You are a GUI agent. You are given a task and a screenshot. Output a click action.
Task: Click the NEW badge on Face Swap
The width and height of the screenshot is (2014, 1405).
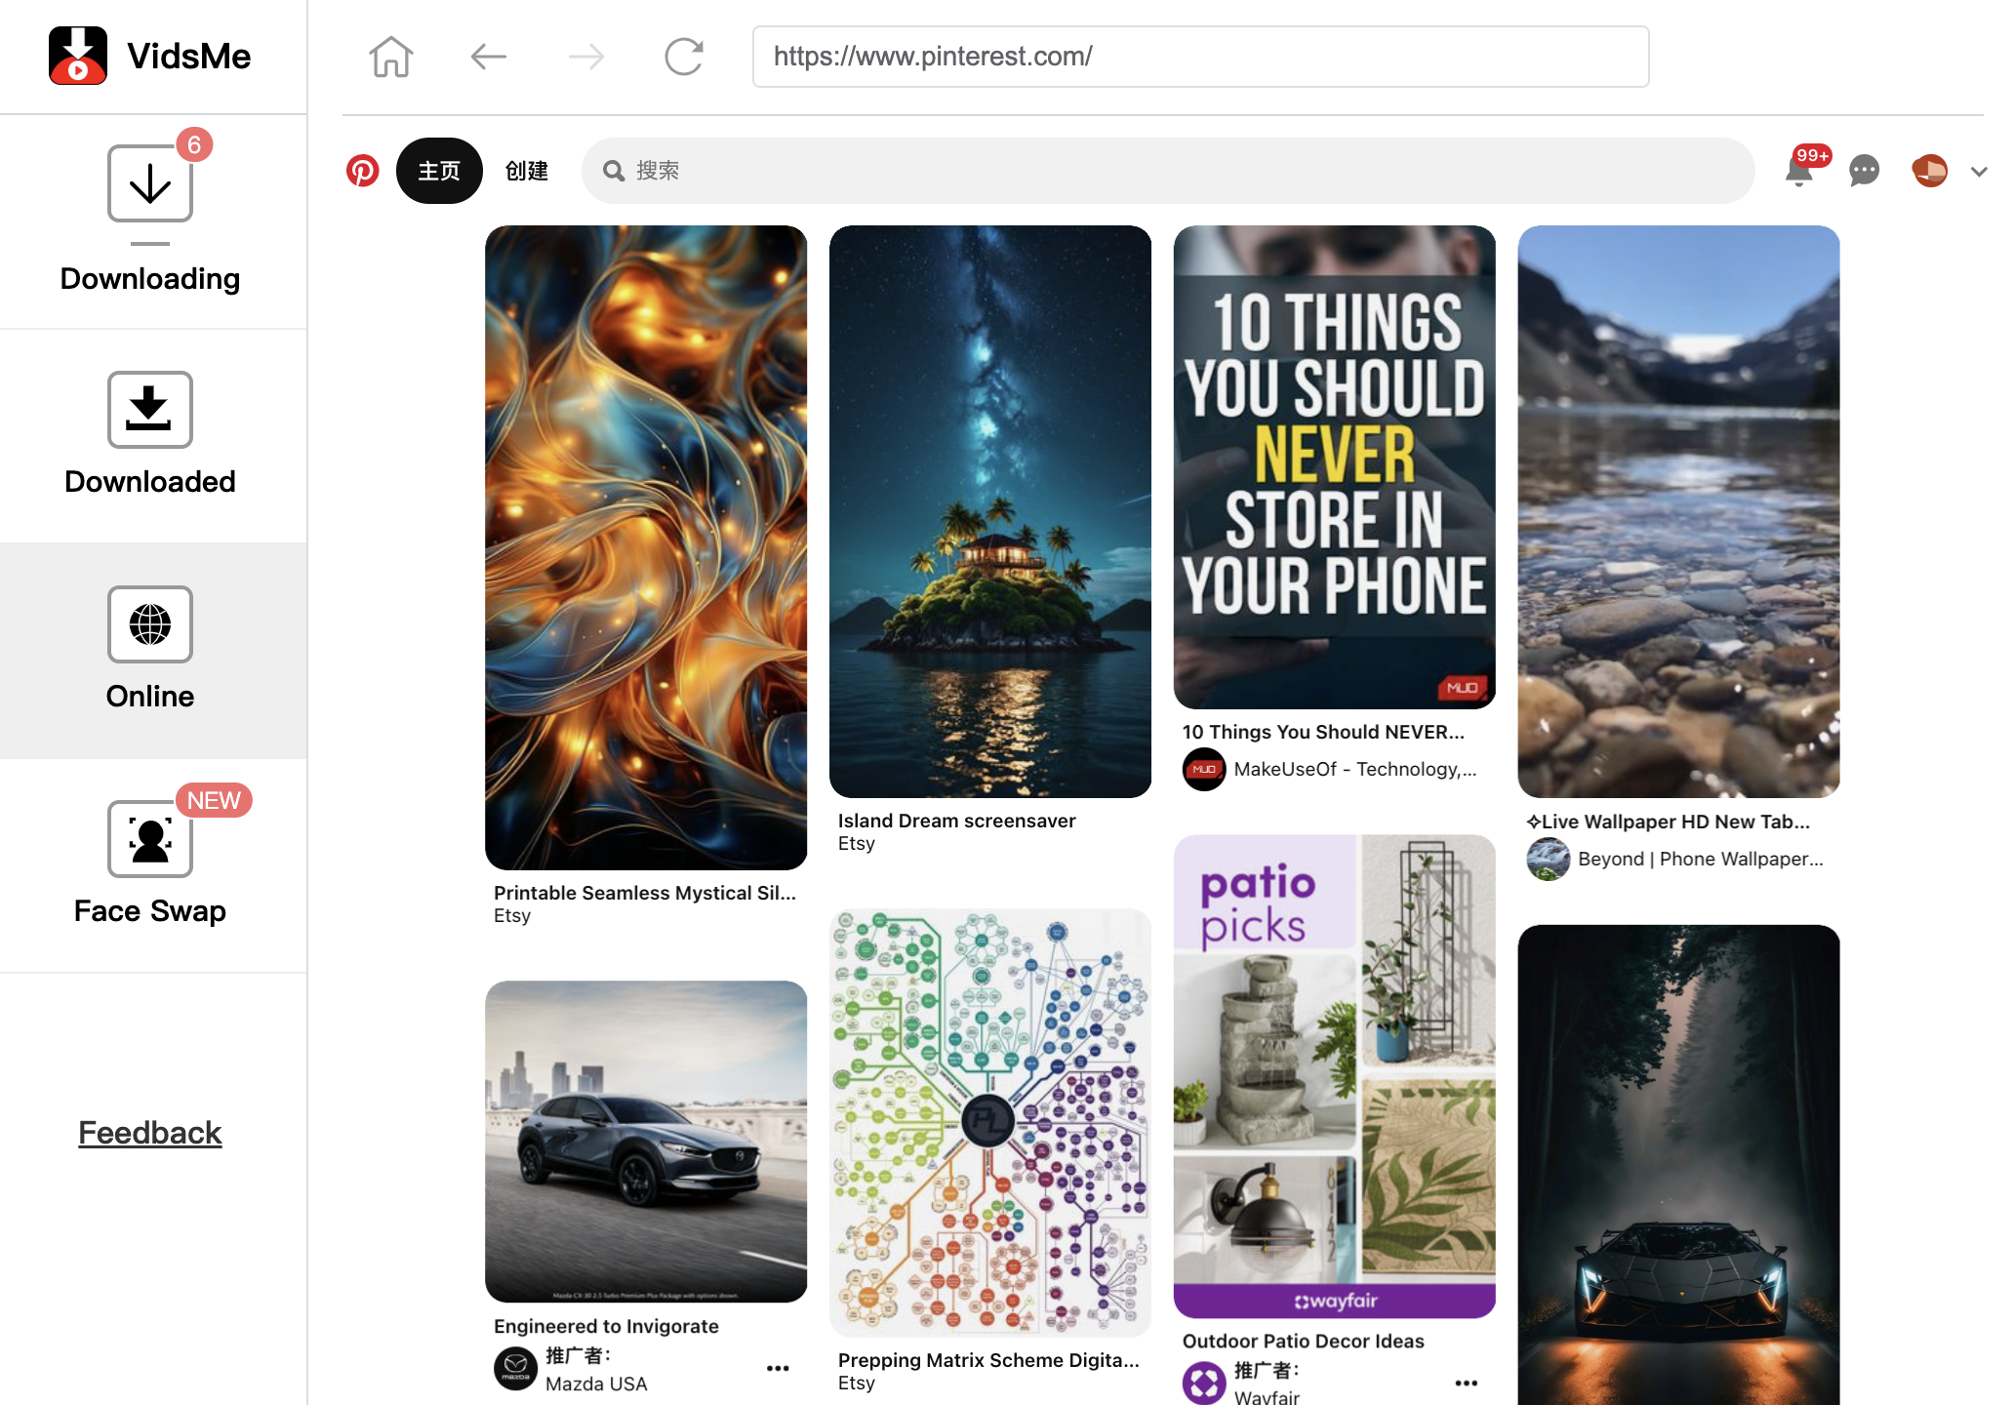(x=214, y=800)
